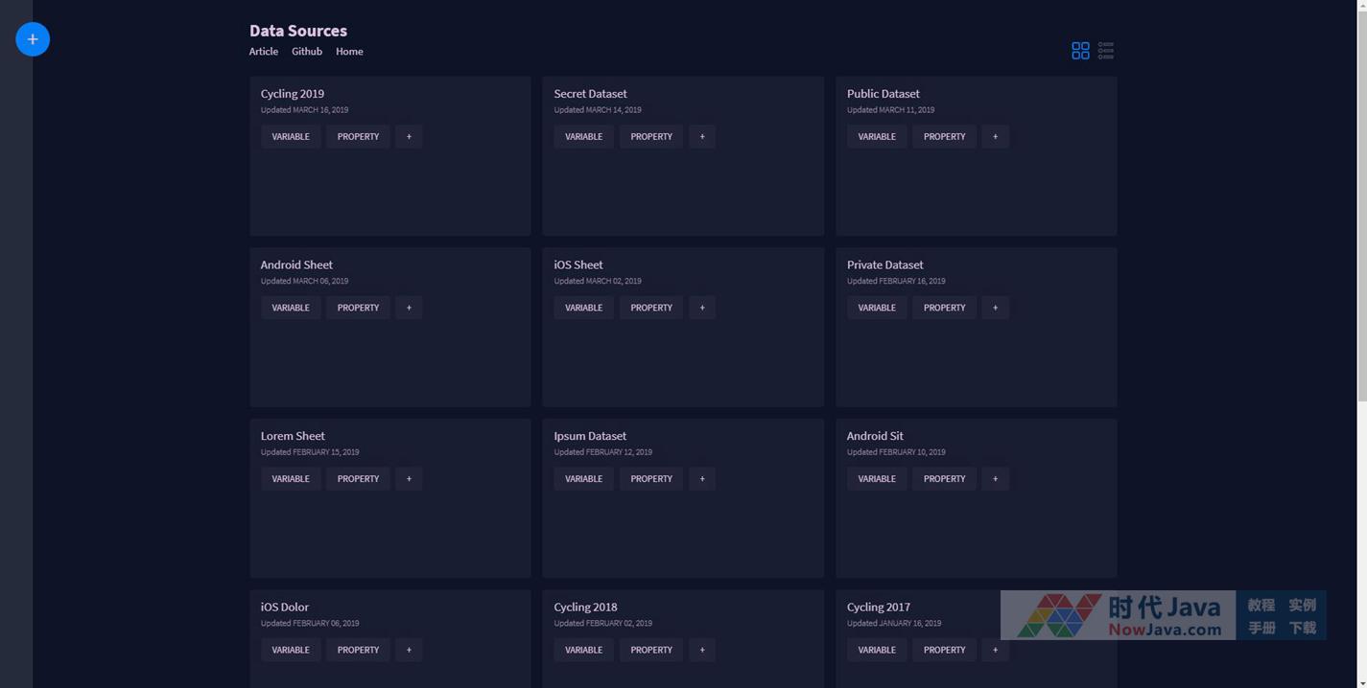Click plus button on Android Sheet card
Viewport: 1367px width, 688px height.
[x=409, y=308]
